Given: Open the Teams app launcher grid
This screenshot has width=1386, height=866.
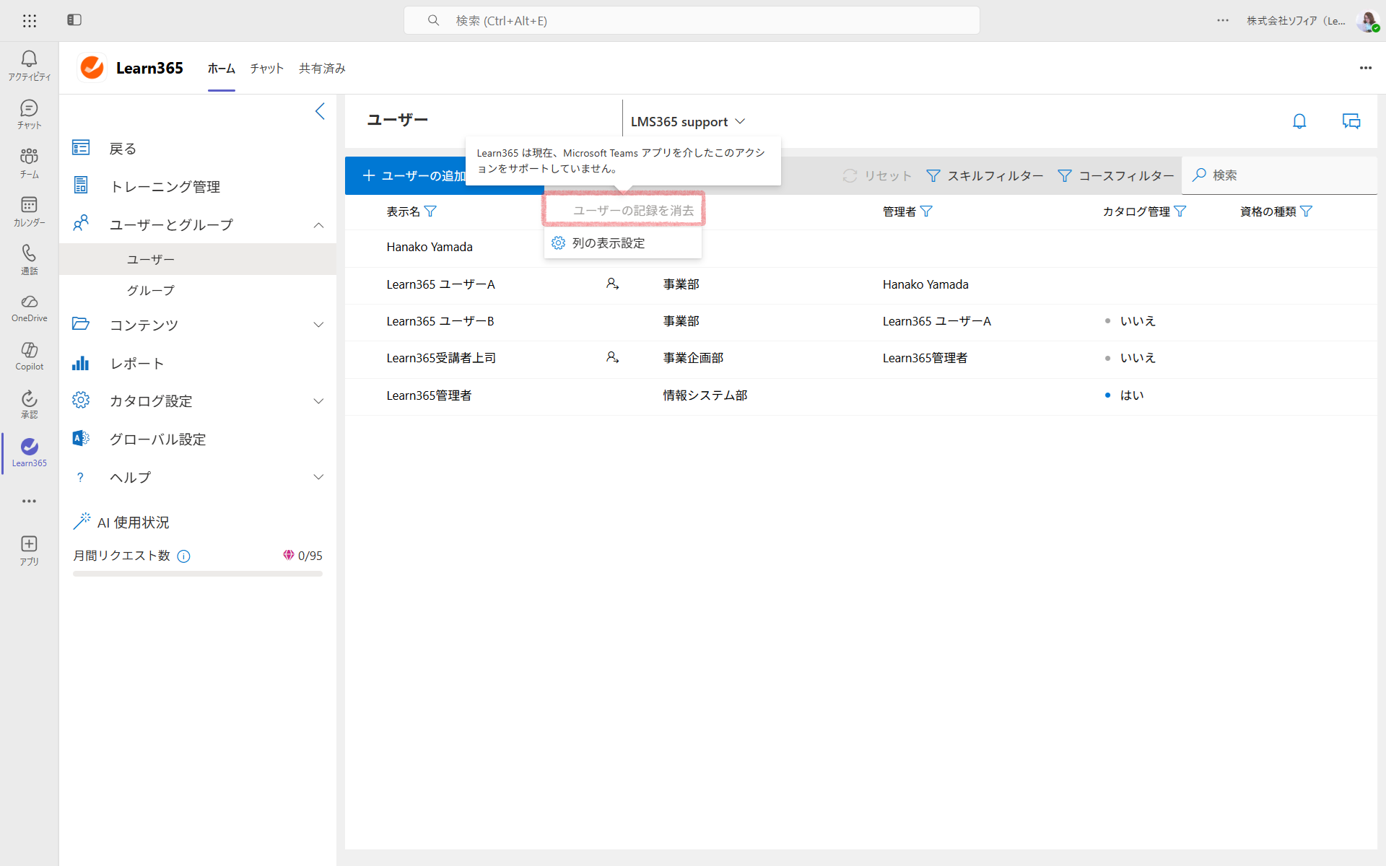Looking at the screenshot, I should (30, 21).
